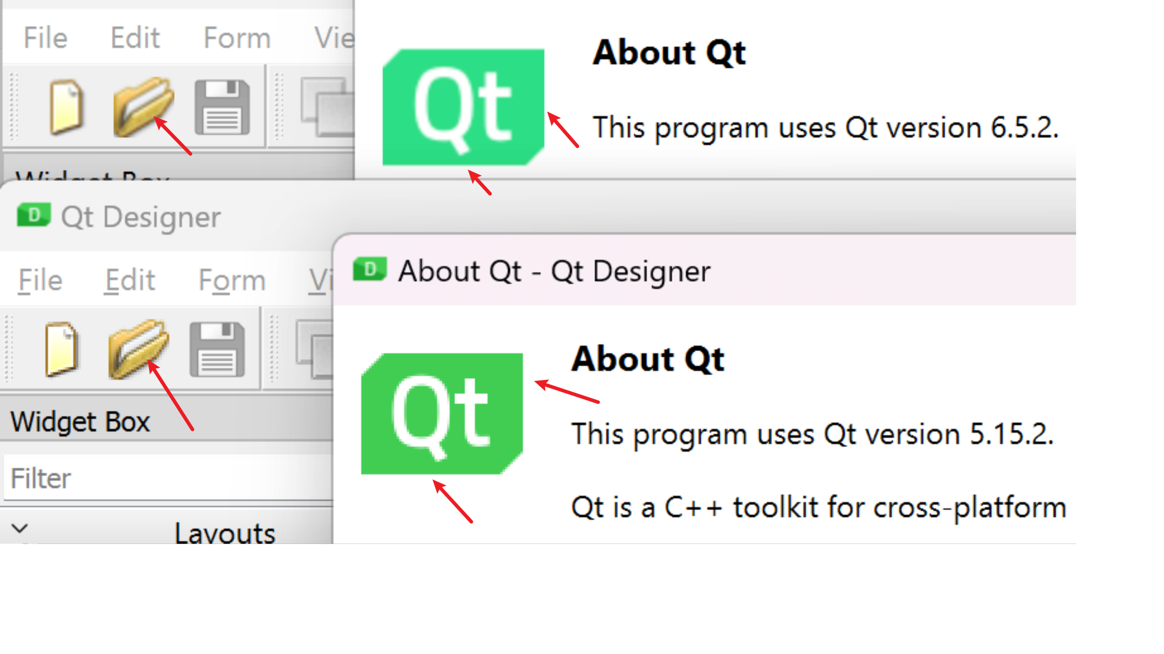Click the New Form icon in upper toolbar
Viewport: 1164px width, 654px height.
(66, 107)
